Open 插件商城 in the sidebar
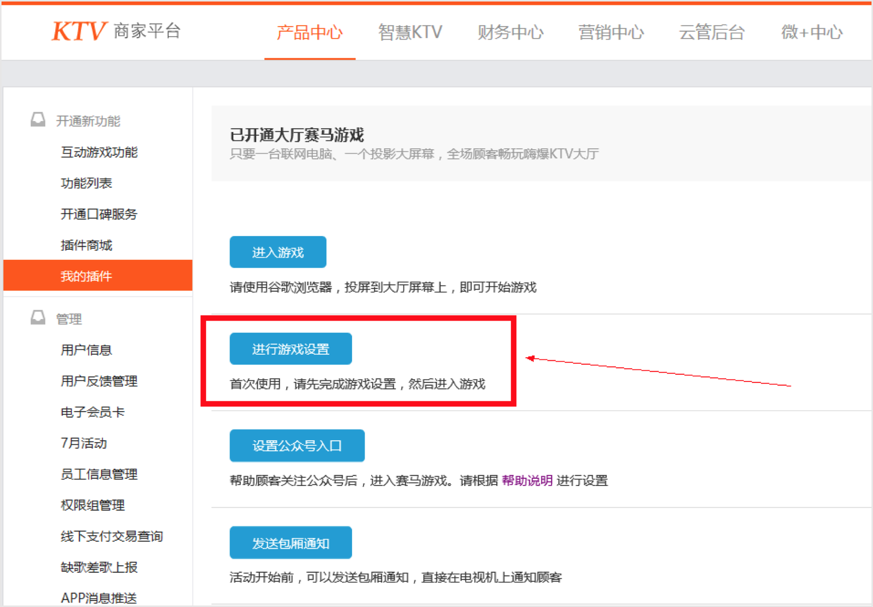The image size is (873, 607). (86, 245)
